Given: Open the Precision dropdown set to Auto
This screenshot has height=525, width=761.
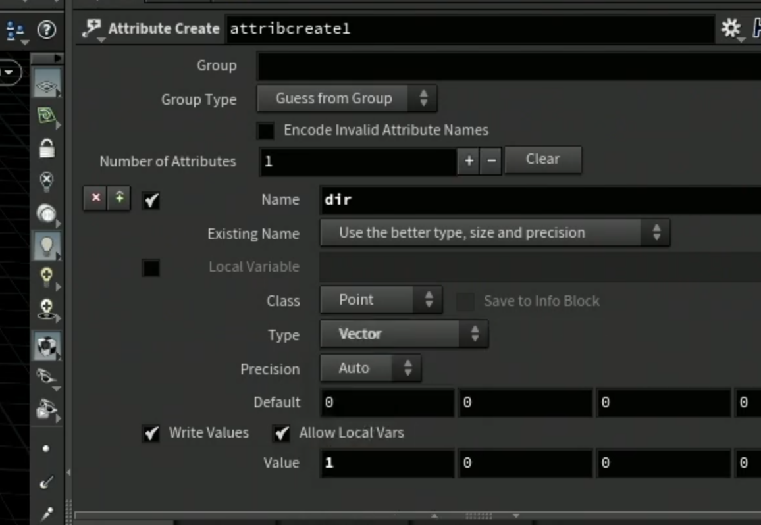Looking at the screenshot, I should click(x=371, y=368).
